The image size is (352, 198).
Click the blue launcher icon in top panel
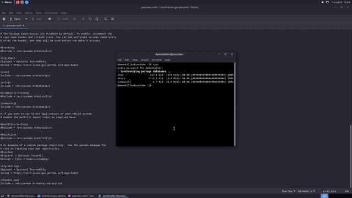27,2
